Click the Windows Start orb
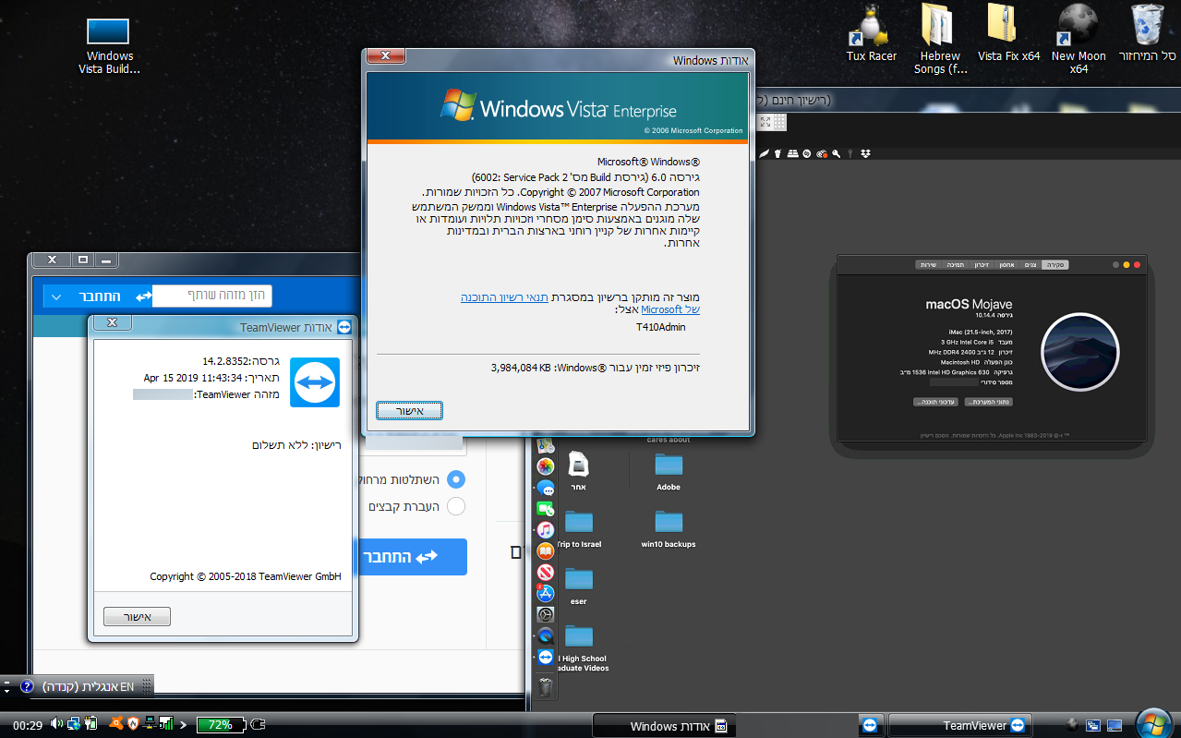1181x738 pixels. 1153,724
